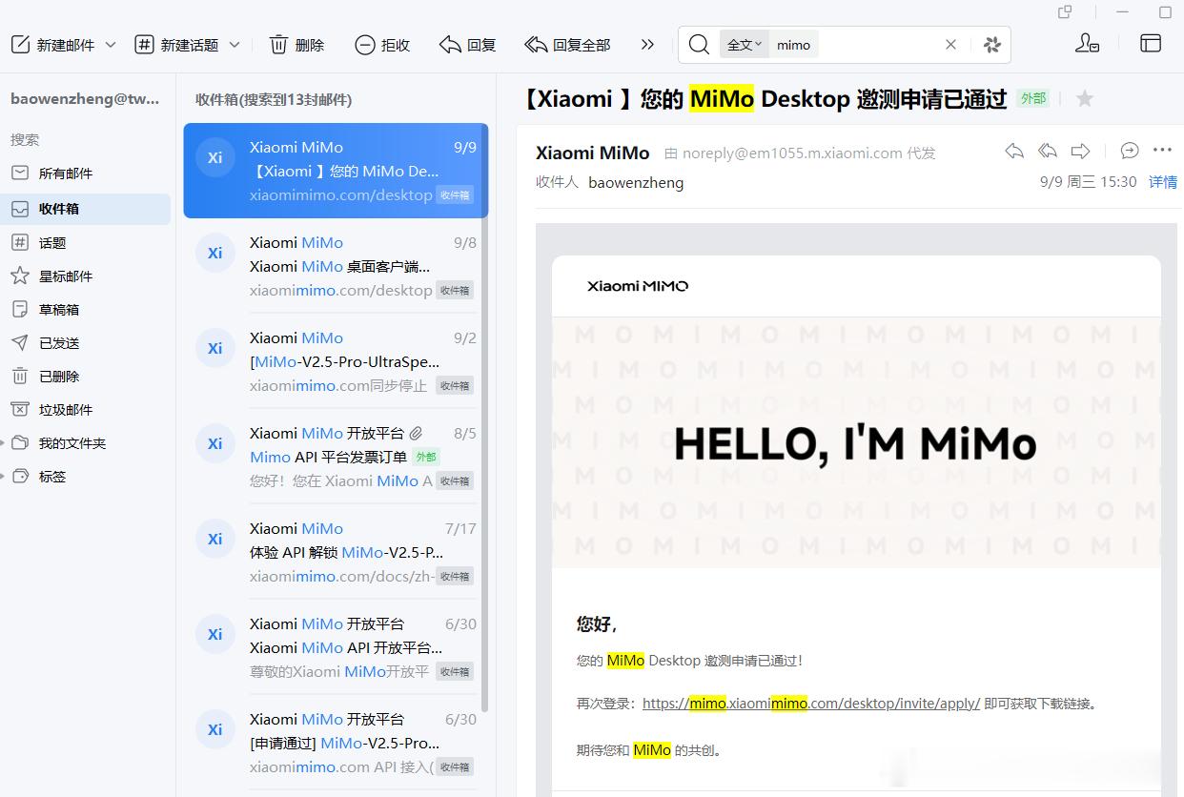1184x797 pixels.
Task: Open the 9/8 Xiaomi MiMo 桌面客户端 email
Action: pos(336,266)
